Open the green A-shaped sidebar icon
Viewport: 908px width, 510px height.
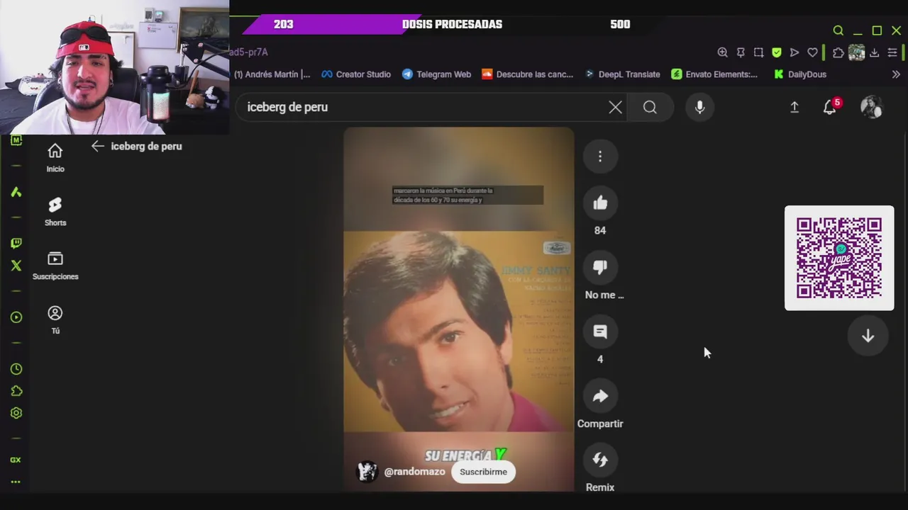[16, 192]
